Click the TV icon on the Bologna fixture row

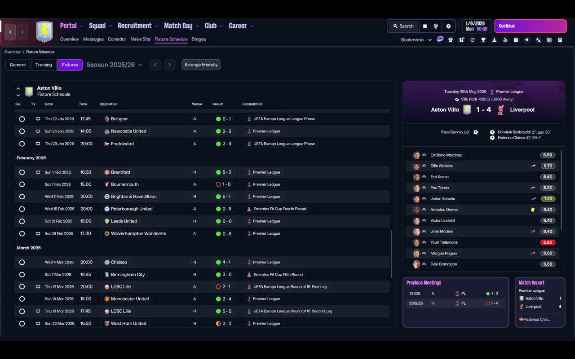coord(38,119)
